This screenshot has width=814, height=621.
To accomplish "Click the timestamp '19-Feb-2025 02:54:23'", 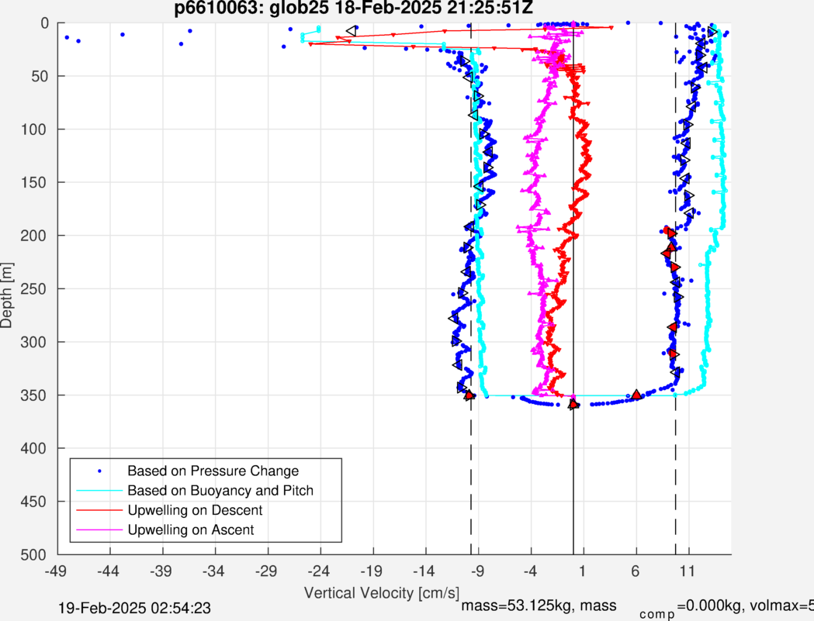I will tap(134, 608).
